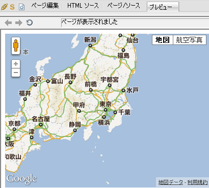Click the ページが表示されました status field
209x188 pixels.
[135, 22]
